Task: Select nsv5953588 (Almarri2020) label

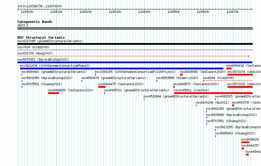Action: [177, 78]
